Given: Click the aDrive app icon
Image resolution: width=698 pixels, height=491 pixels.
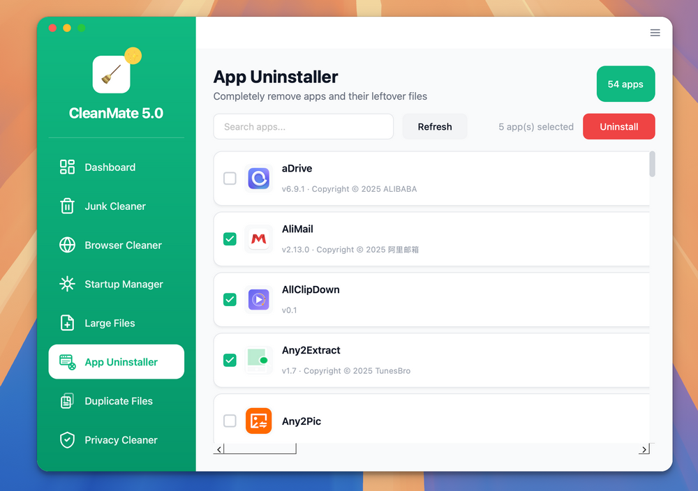Looking at the screenshot, I should click(x=259, y=179).
